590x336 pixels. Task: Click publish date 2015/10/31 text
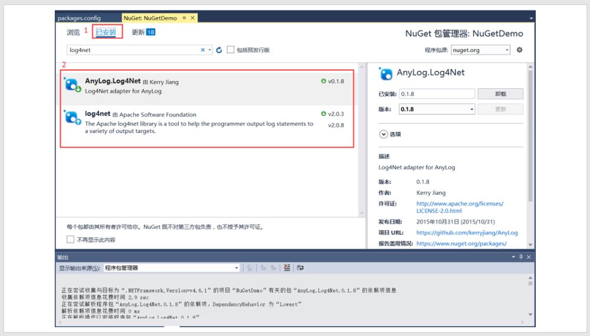pyautogui.click(x=455, y=222)
